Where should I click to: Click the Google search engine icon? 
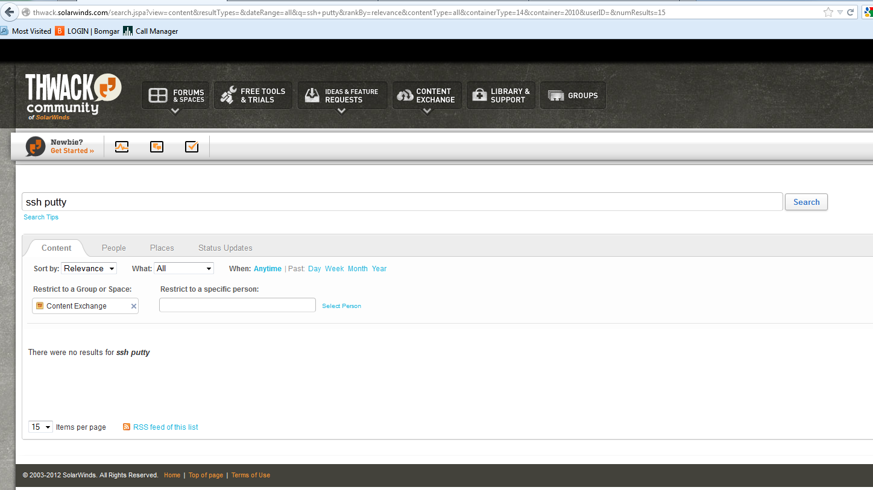pos(868,12)
